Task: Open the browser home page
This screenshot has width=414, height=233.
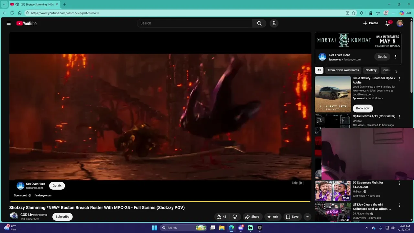Action: (x=20, y=13)
